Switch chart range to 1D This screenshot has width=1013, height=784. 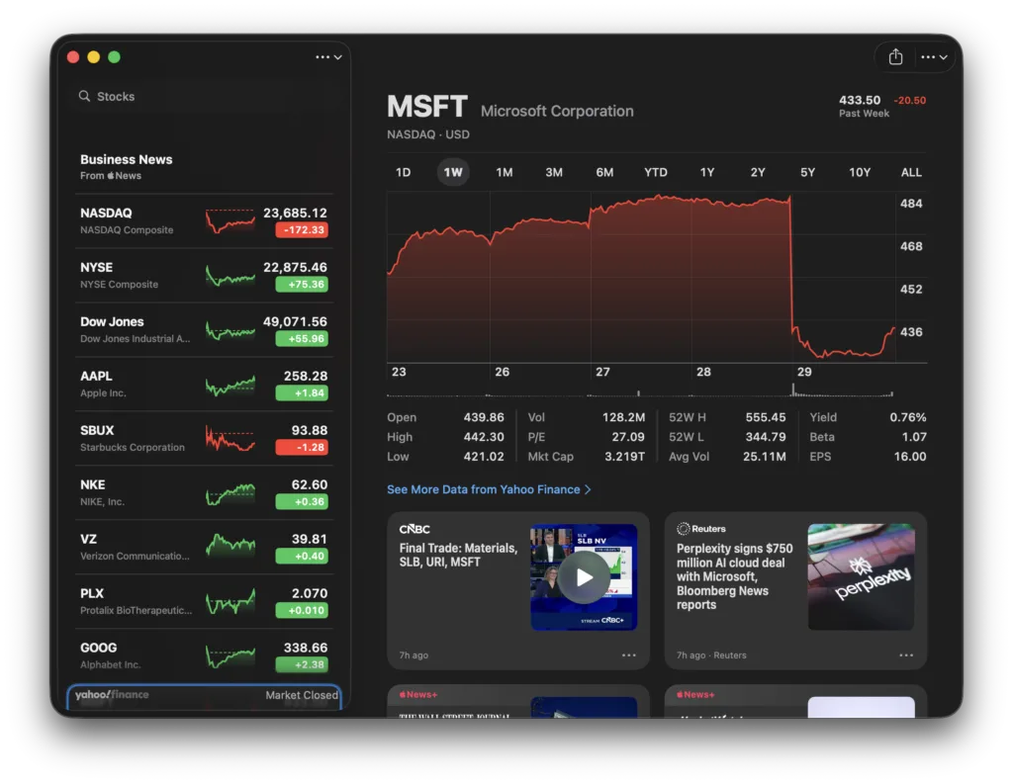(404, 172)
